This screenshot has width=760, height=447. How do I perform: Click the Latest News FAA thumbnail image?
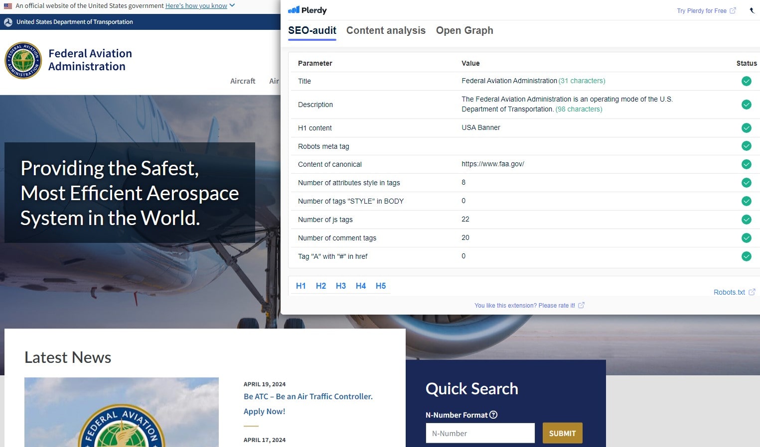point(122,412)
